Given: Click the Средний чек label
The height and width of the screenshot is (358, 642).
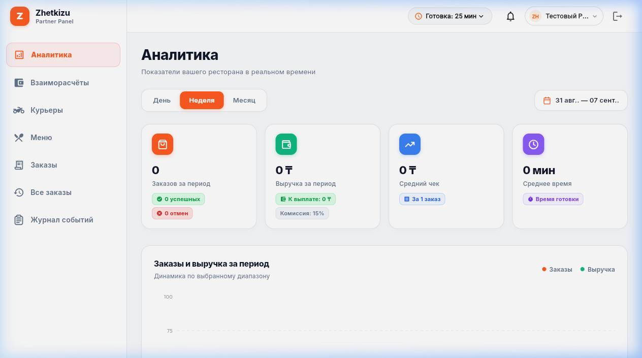Looking at the screenshot, I should [420, 184].
